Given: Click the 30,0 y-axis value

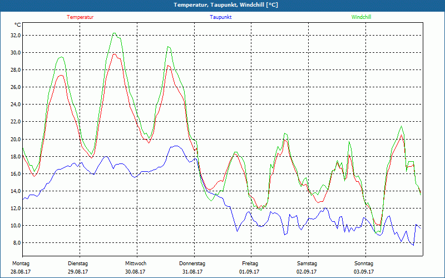Looking at the screenshot, I should point(16,53).
